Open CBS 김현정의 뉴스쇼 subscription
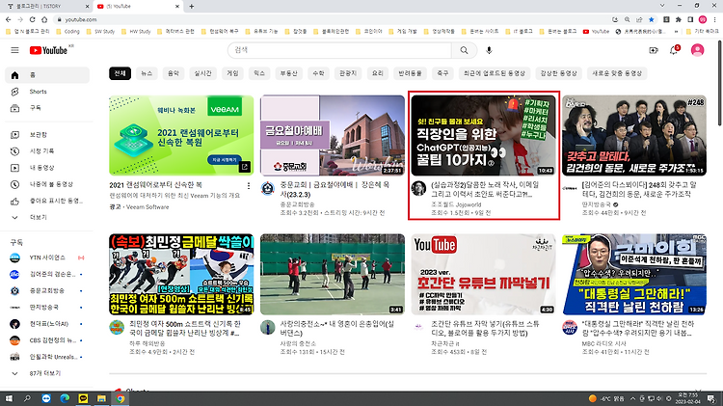The width and height of the screenshot is (723, 406). (x=47, y=340)
